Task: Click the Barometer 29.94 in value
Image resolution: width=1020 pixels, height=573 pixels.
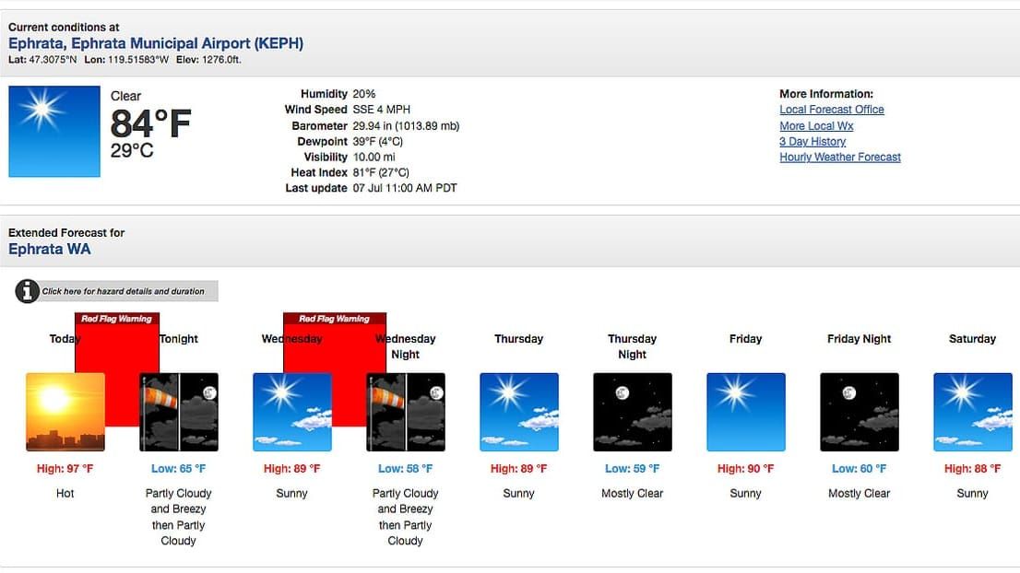Action: (406, 126)
